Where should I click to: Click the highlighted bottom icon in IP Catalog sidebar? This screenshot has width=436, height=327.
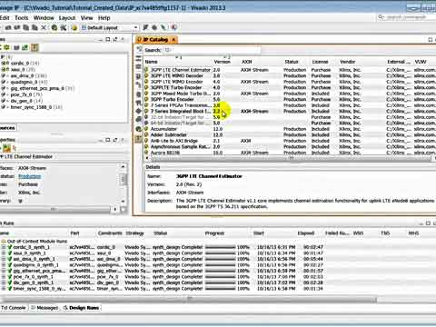tap(139, 139)
